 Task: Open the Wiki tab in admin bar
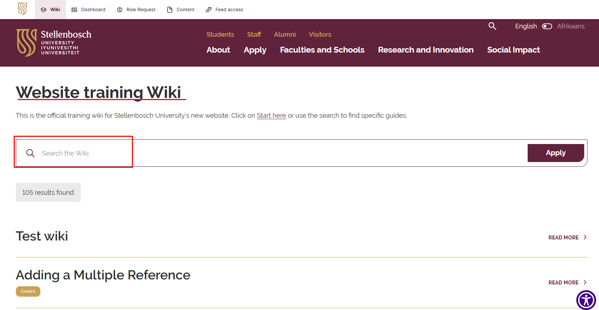[50, 9]
